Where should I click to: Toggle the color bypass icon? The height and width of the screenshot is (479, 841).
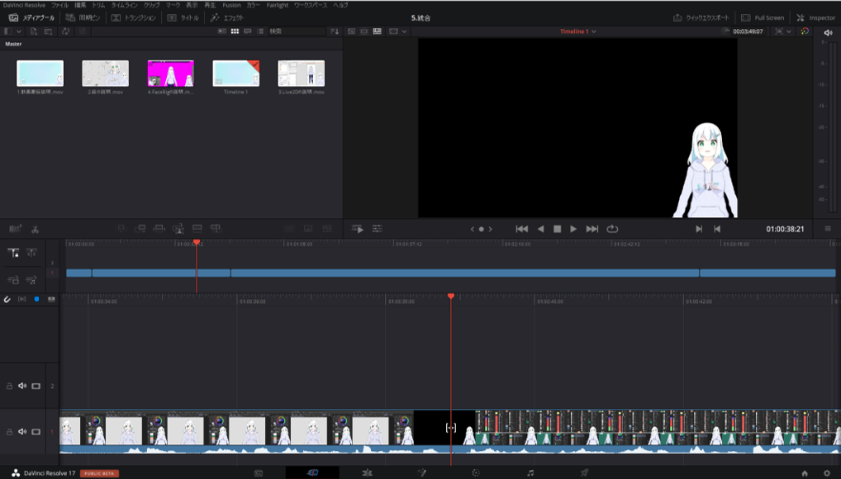click(x=805, y=31)
